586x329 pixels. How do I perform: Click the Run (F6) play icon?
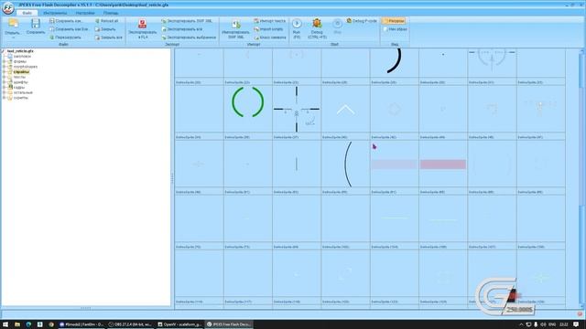click(297, 24)
